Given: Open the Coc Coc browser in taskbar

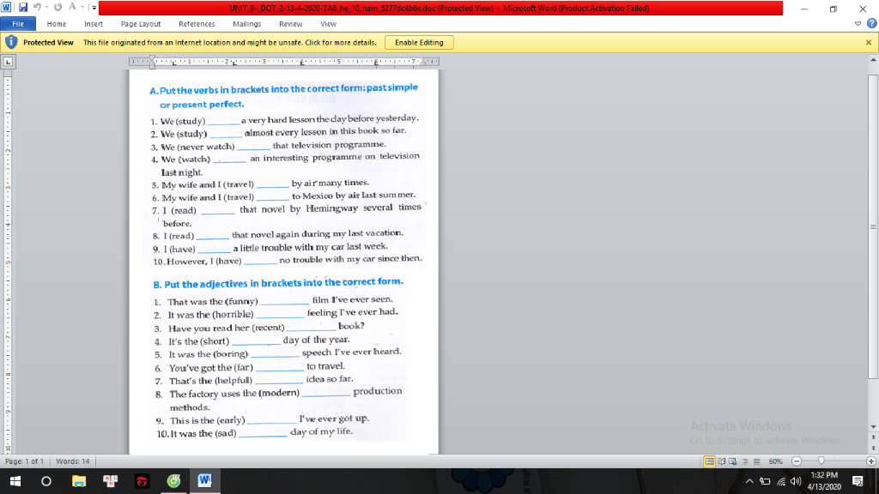Looking at the screenshot, I should 173,481.
